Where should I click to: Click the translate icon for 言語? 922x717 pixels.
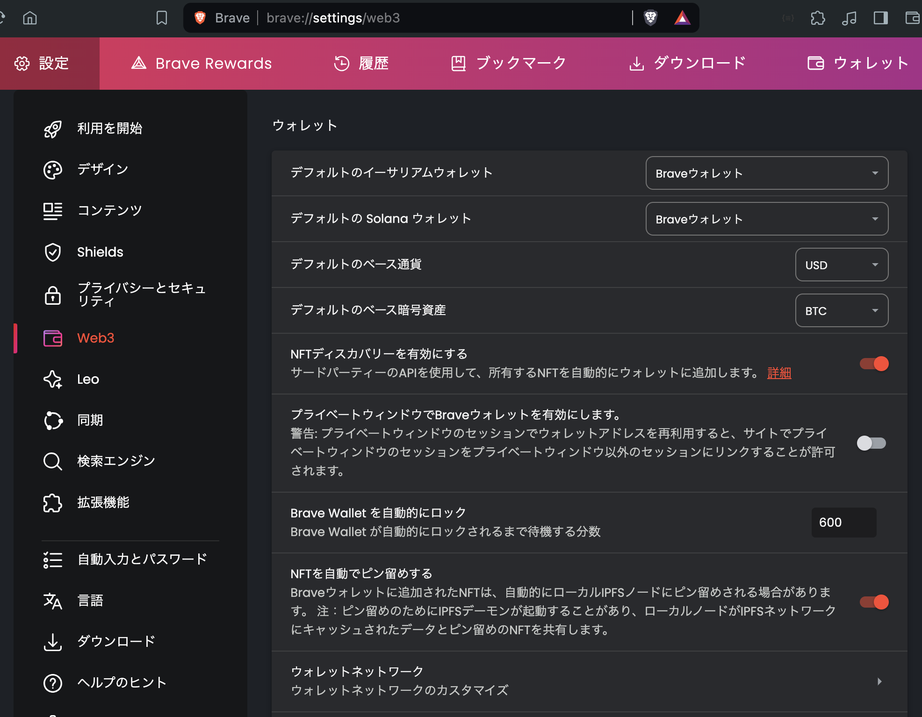[53, 601]
